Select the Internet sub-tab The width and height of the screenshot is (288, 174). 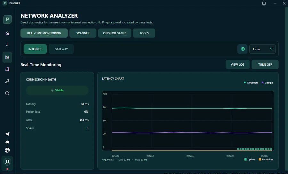pos(35,49)
